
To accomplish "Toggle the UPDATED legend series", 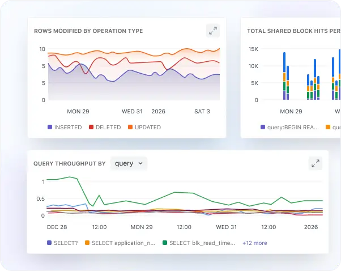I will [144, 127].
